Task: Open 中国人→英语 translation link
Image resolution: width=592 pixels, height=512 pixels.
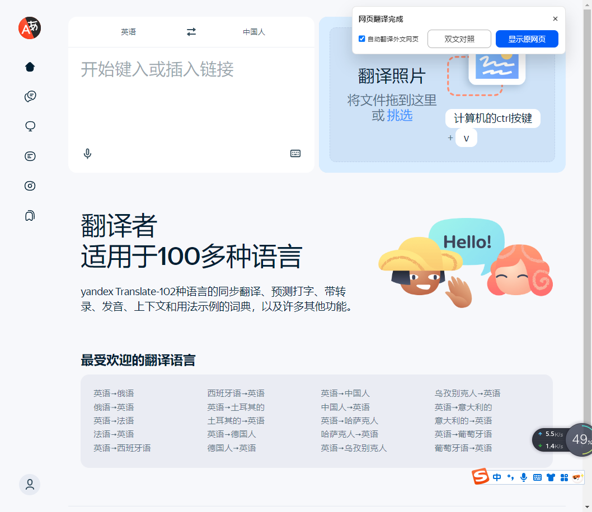Action: pyautogui.click(x=345, y=407)
